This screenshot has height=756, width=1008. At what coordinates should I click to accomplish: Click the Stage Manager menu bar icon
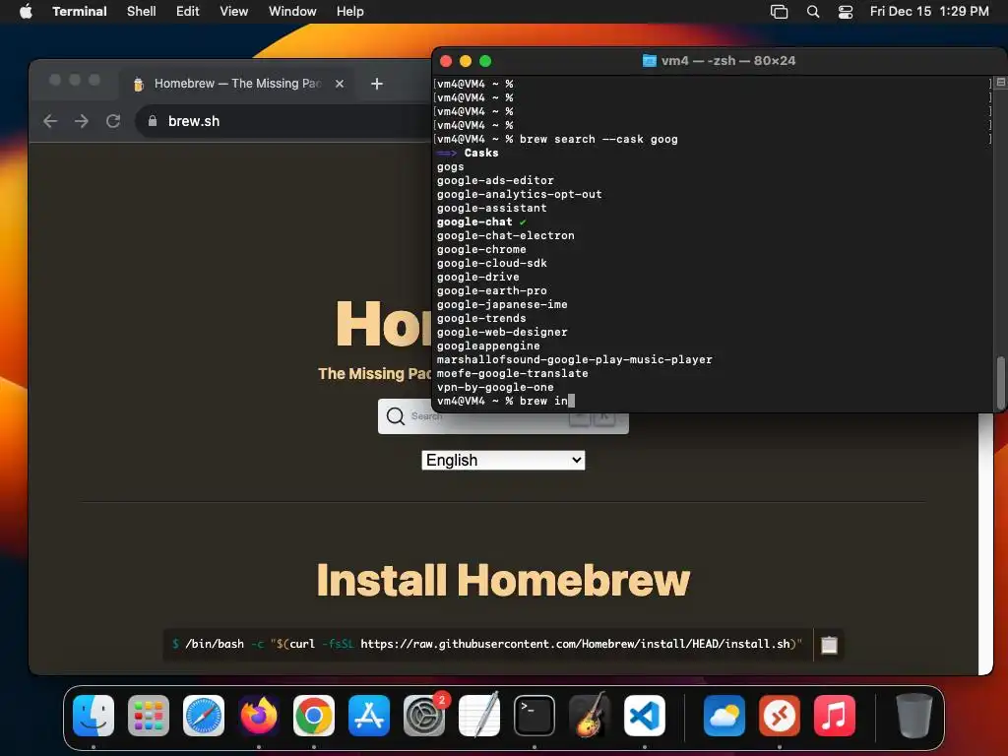[x=780, y=11]
